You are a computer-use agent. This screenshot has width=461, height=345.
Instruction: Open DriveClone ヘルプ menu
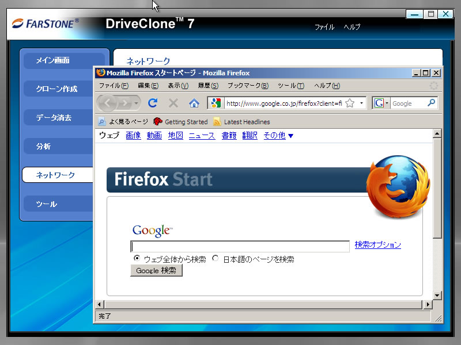point(352,27)
